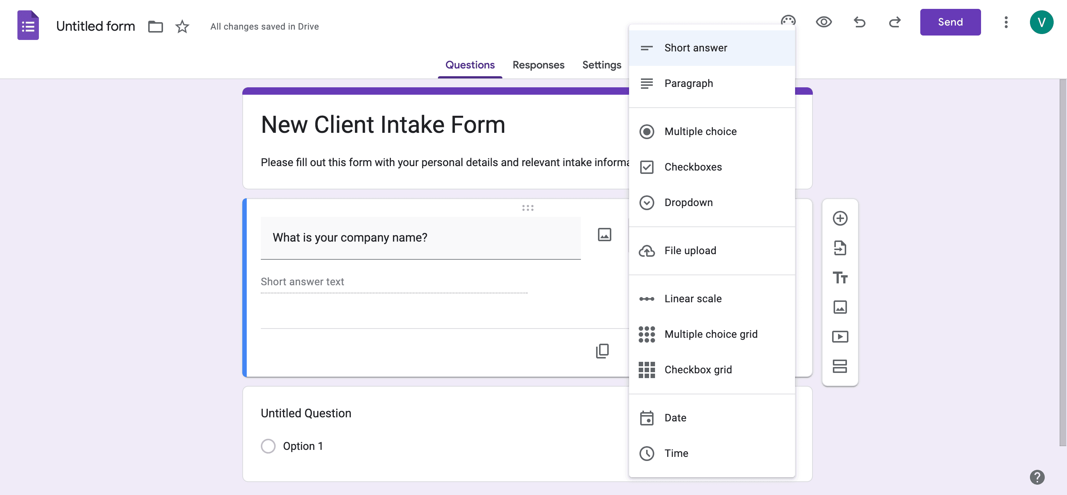
Task: Edit the Untitled form document name
Action: 96,26
